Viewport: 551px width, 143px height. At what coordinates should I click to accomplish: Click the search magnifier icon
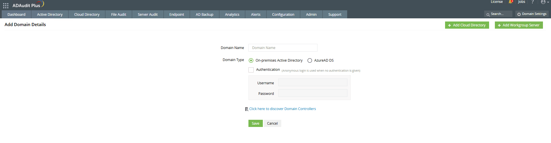[488, 14]
